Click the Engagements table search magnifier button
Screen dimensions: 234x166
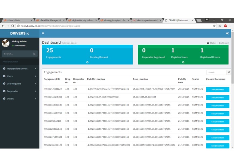[229, 72]
